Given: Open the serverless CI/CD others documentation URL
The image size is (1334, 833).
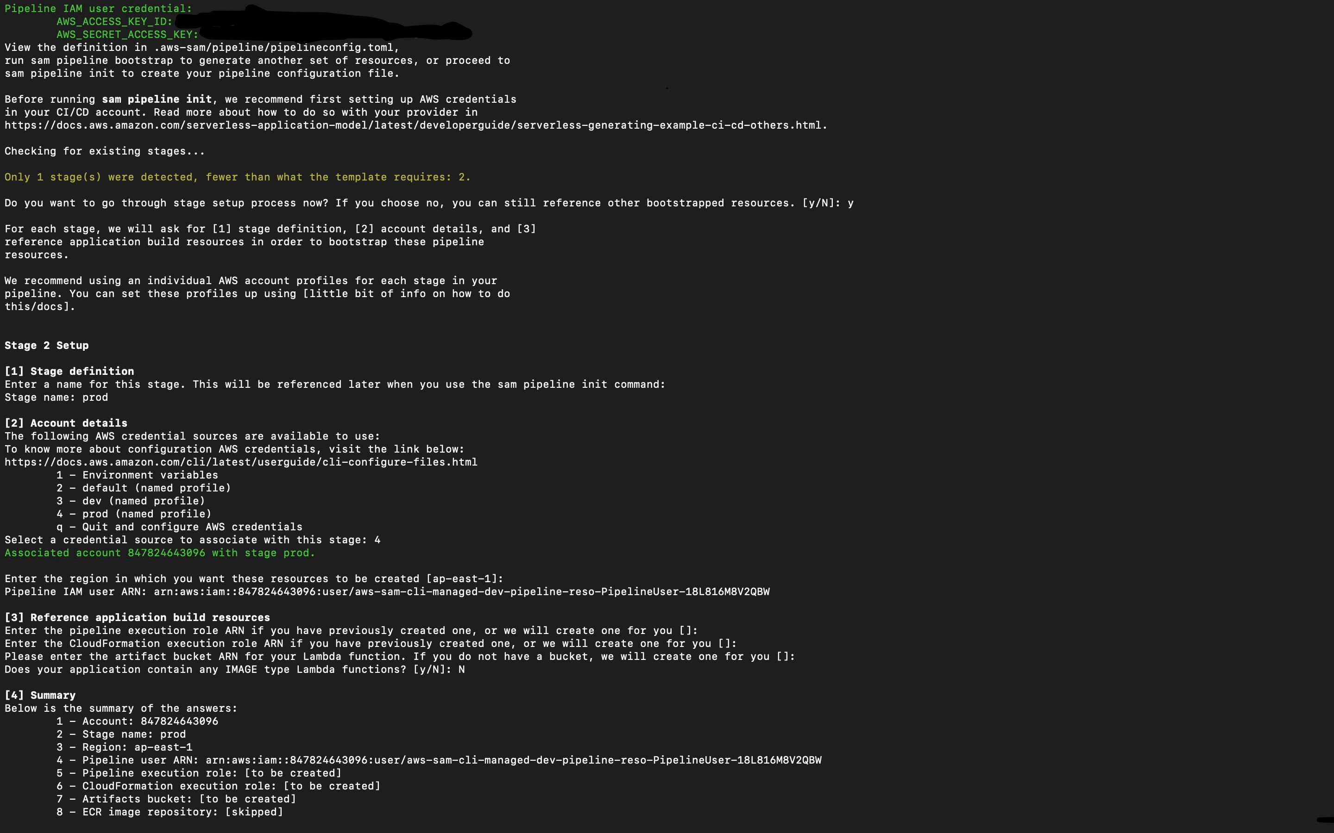Looking at the screenshot, I should click(x=416, y=125).
